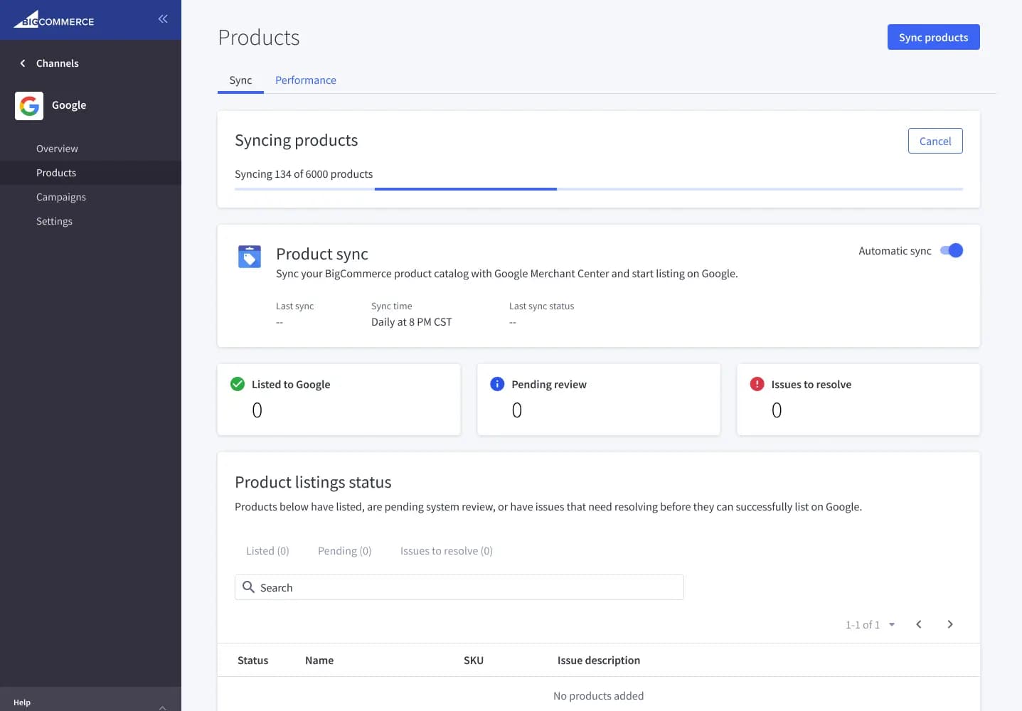Click 'Syncing 134 of 6000 products' text
This screenshot has height=711, width=1022.
click(x=304, y=174)
